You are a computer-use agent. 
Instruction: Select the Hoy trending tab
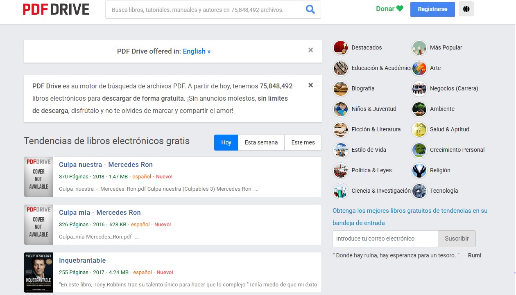click(x=226, y=142)
